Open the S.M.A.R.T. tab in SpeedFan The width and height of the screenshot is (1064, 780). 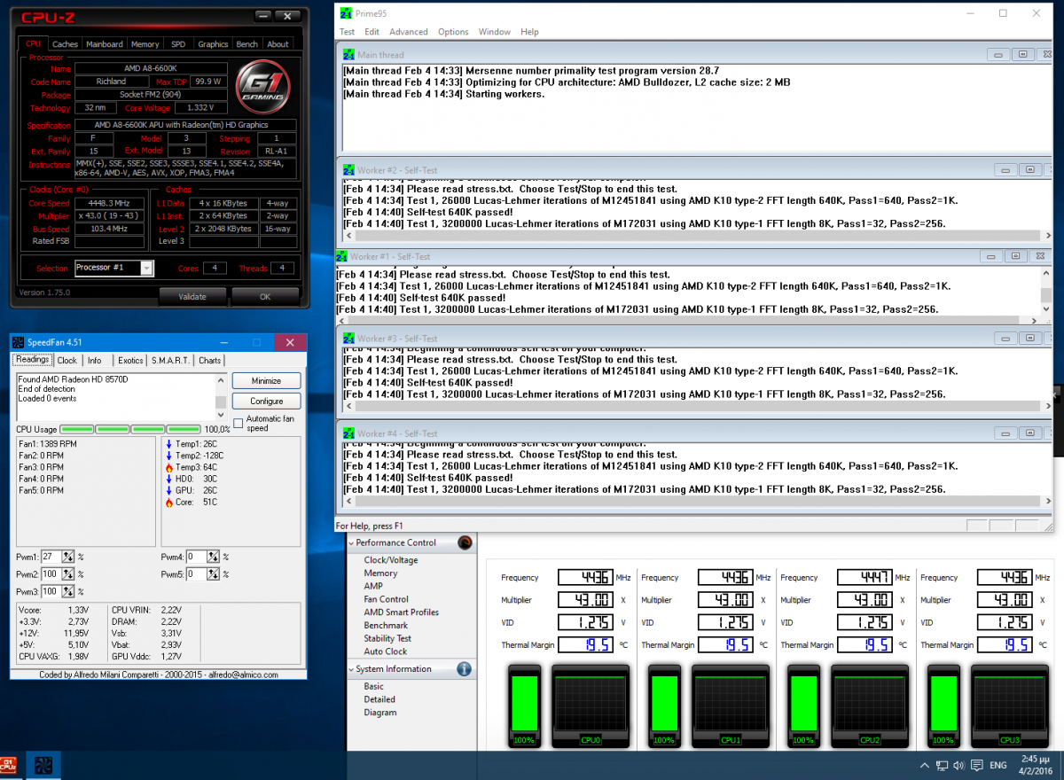pos(171,361)
